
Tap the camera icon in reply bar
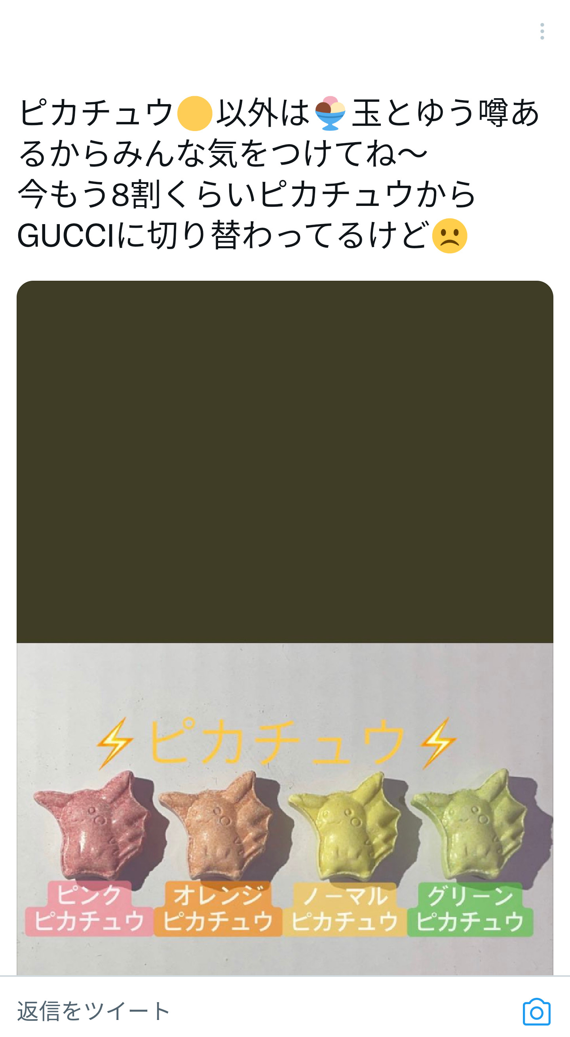[x=537, y=1011]
